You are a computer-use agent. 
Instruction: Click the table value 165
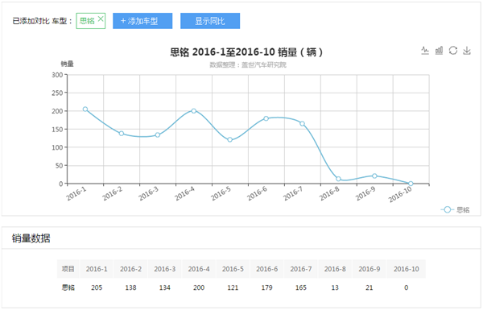pyautogui.click(x=301, y=287)
